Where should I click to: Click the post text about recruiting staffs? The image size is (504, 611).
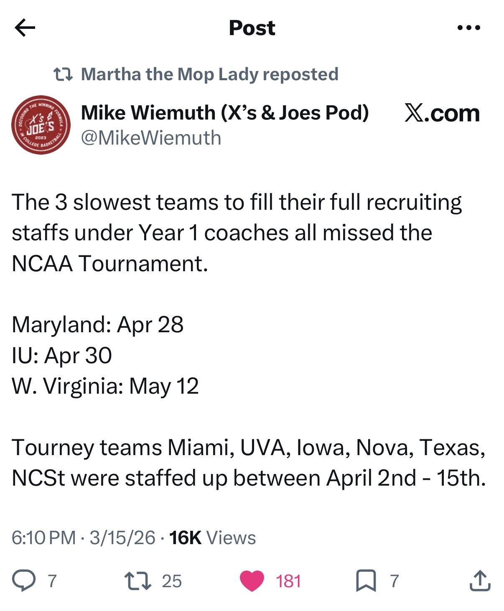tap(237, 232)
